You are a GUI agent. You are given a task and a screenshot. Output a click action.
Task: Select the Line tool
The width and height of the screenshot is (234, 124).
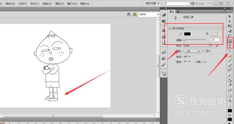230,51
